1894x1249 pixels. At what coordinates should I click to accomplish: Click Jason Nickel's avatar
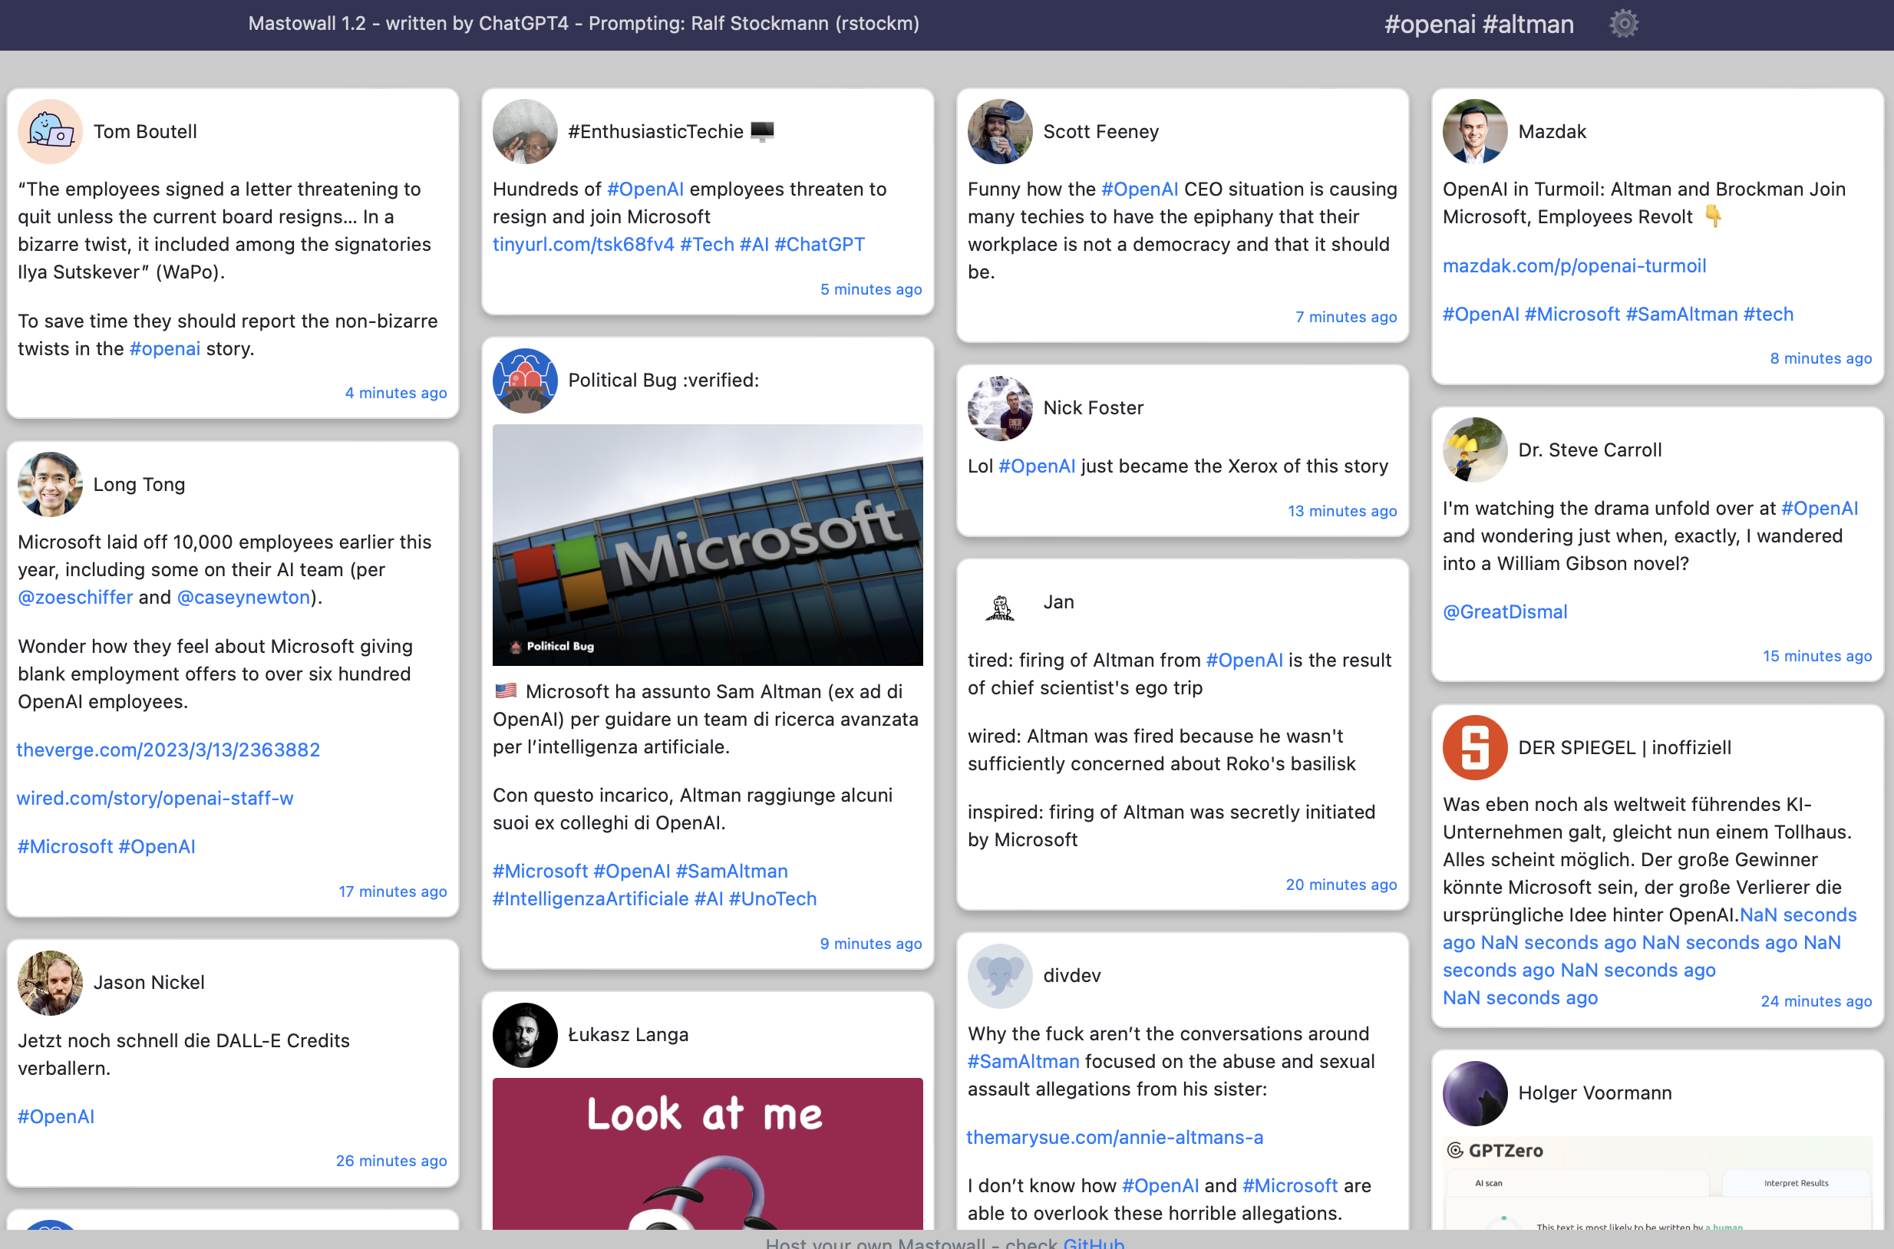[50, 983]
